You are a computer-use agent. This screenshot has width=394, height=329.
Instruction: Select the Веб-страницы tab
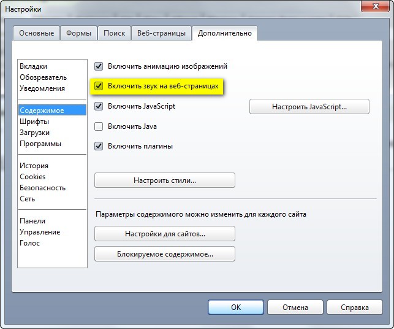pyautogui.click(x=161, y=33)
